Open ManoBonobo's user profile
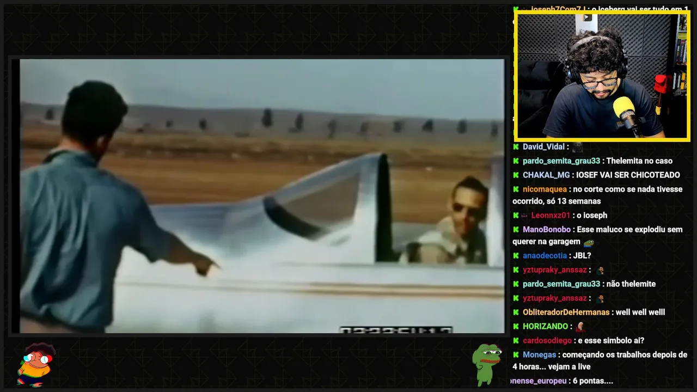 (x=547, y=229)
